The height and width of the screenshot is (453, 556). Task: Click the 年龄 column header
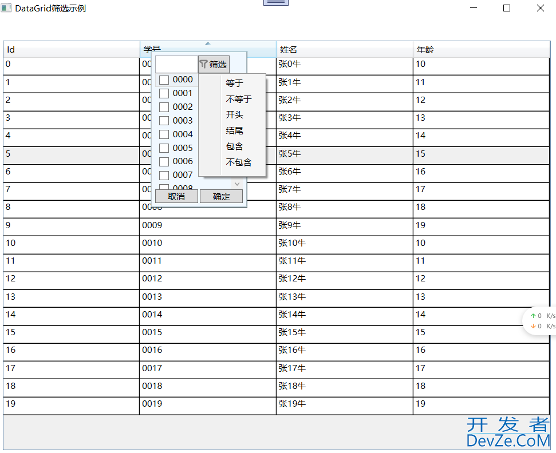482,50
